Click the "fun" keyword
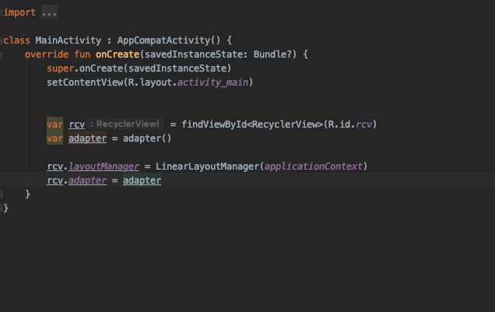 pyautogui.click(x=82, y=54)
